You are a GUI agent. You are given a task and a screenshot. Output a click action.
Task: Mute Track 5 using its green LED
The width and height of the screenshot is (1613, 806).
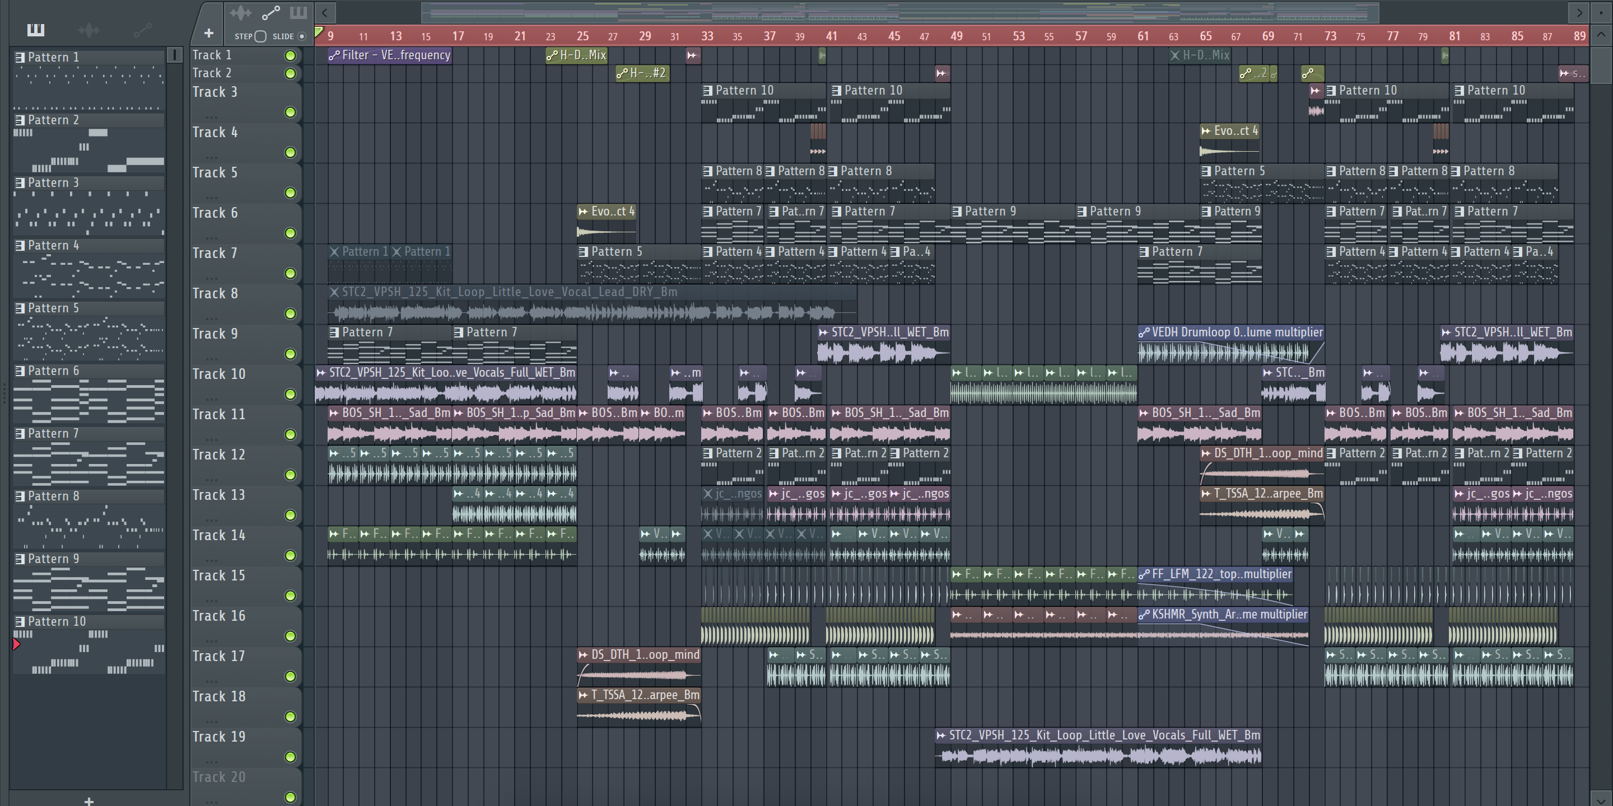(x=290, y=193)
